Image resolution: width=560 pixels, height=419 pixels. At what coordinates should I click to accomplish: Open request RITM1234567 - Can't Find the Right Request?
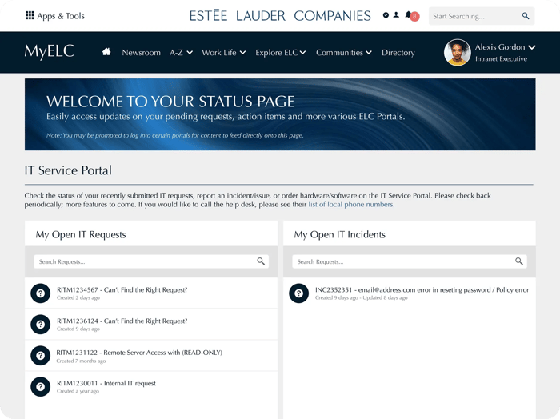122,289
